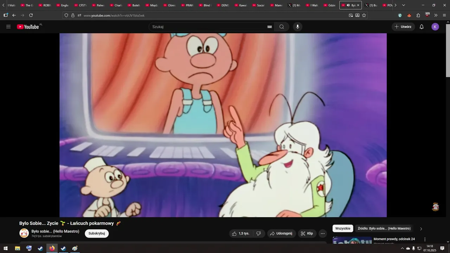The image size is (450, 253).
Task: Like the video with 1,5 tys.
Action: (241, 233)
